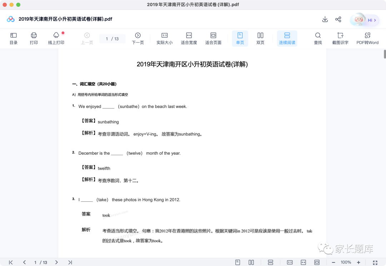Click the file name 2019年天津南开区小升初英语试卷(详解).pdf
Screen dimensions: 386x266
(x=65, y=19)
